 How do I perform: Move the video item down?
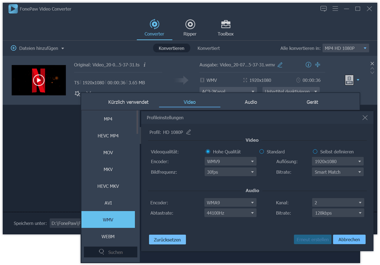372,72
